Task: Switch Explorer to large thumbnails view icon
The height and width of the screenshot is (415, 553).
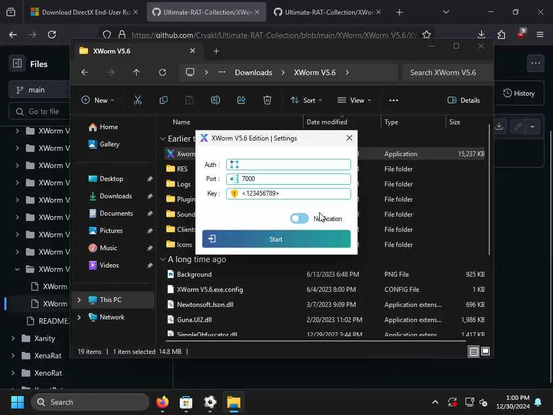Action: click(485, 351)
